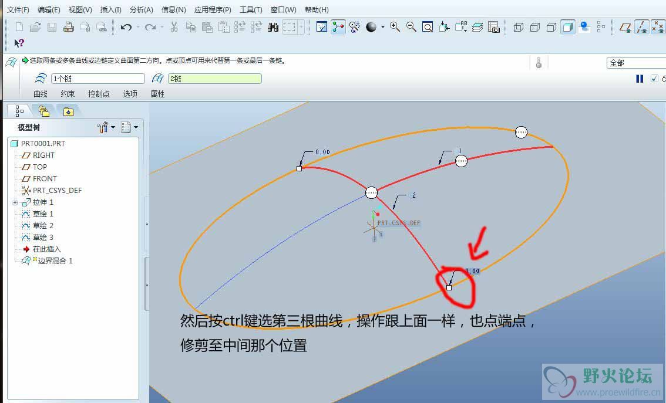
Task: Click the second direction curves icon
Action: [157, 79]
